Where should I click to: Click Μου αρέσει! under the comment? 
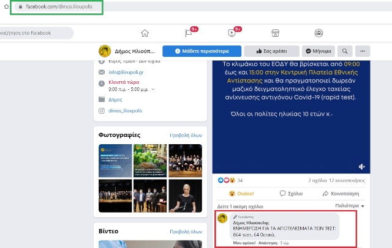(244, 243)
